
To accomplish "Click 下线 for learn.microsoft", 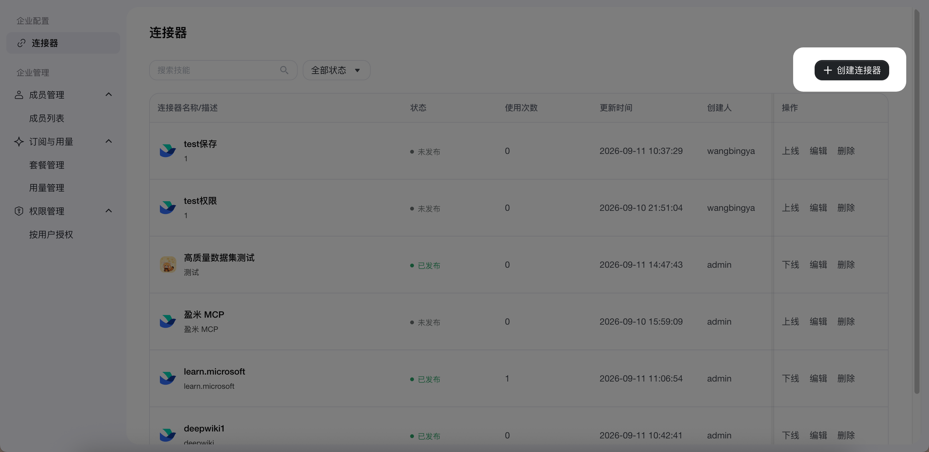I will tap(790, 378).
